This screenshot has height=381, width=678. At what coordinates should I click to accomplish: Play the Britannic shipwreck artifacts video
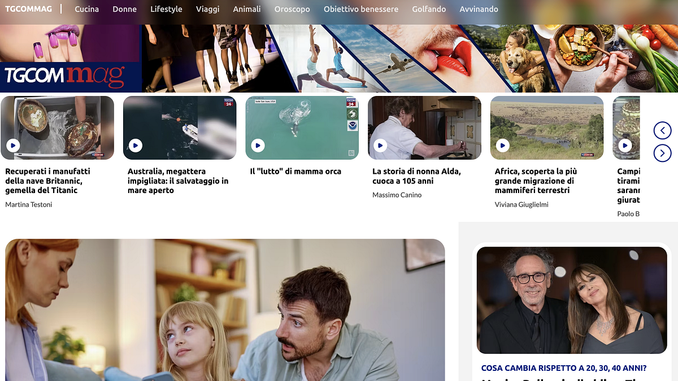coord(13,146)
